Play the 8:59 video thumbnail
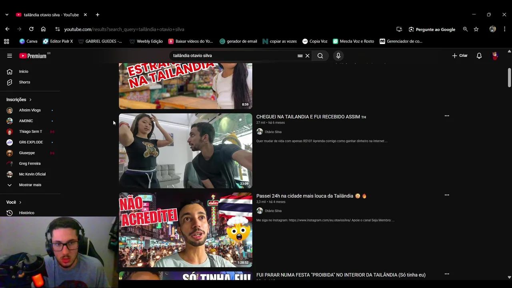Screen dimensions: 512x288 pos(186,86)
